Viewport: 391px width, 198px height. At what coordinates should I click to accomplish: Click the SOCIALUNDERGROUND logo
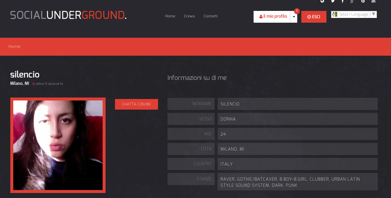68,15
